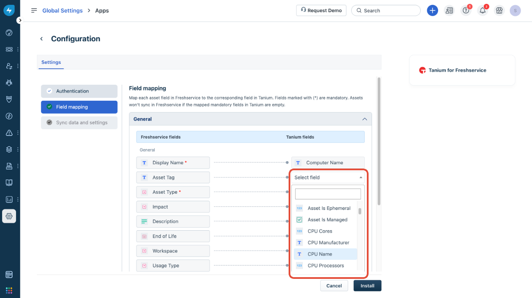Click the top Search box
This screenshot has width=532, height=298.
[x=386, y=10]
